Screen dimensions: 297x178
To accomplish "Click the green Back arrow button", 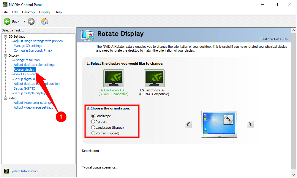I will [x=7, y=21].
